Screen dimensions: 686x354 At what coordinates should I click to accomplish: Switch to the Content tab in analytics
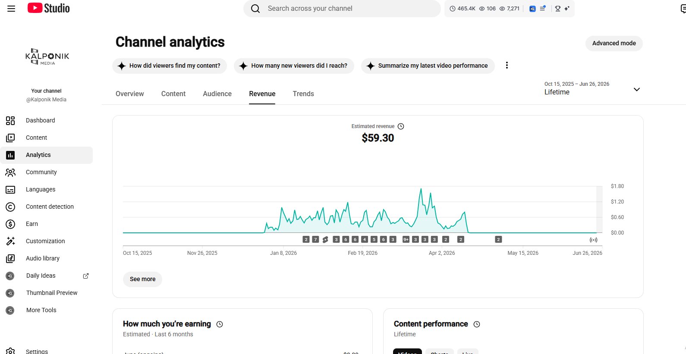(173, 94)
